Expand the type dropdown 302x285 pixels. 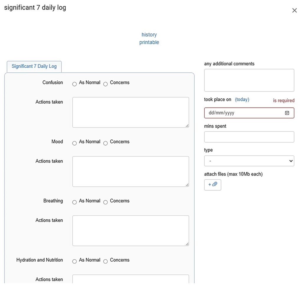click(249, 161)
